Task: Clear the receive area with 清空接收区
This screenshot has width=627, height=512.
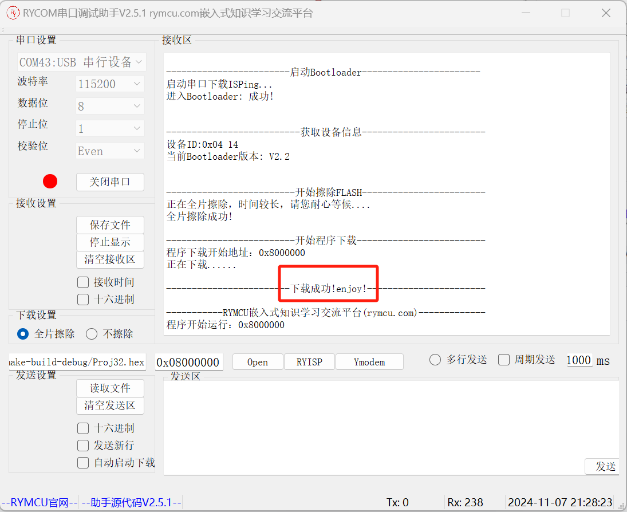Action: [x=110, y=259]
